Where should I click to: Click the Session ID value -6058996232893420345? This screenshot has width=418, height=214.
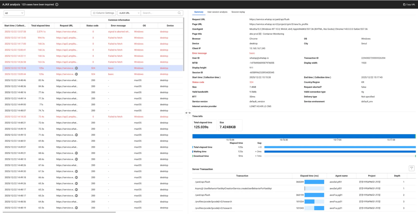click(x=262, y=73)
